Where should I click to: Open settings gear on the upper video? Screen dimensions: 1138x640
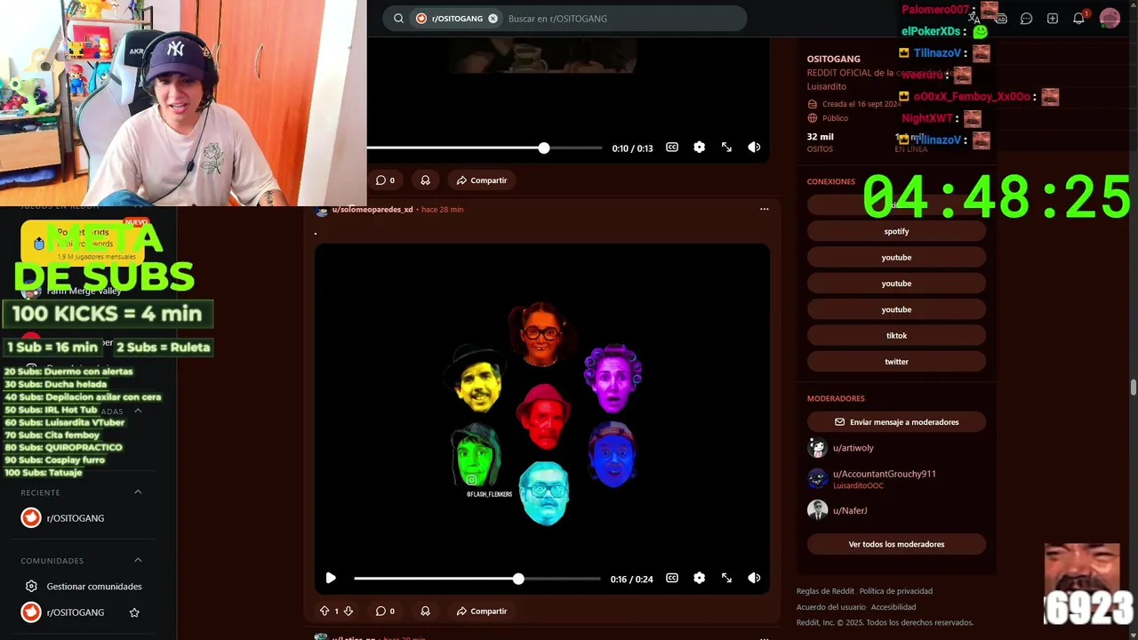(699, 148)
